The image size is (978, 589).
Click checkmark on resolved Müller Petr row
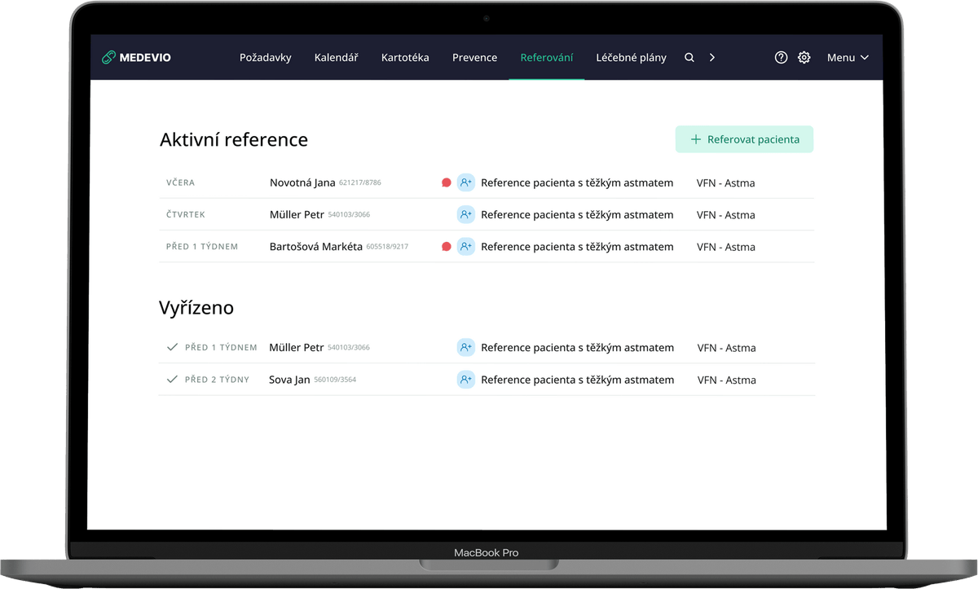(x=172, y=347)
